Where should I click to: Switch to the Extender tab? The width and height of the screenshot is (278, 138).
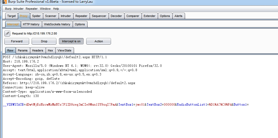[x=149, y=16]
